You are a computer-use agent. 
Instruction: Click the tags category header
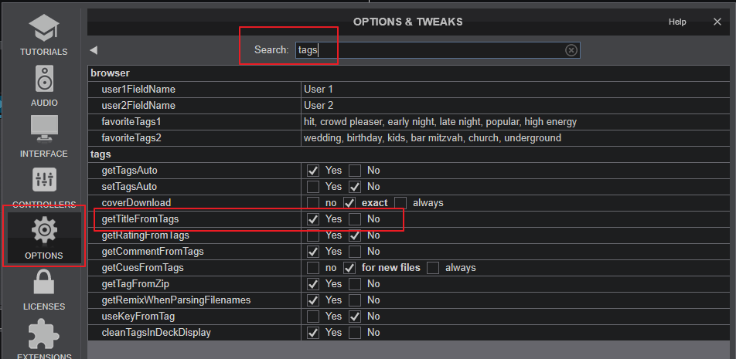point(101,154)
